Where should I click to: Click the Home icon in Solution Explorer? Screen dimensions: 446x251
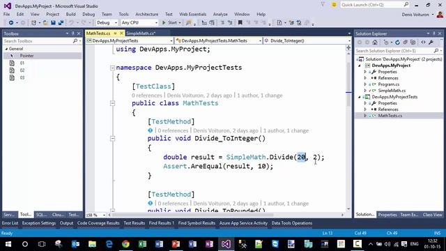(x=375, y=43)
